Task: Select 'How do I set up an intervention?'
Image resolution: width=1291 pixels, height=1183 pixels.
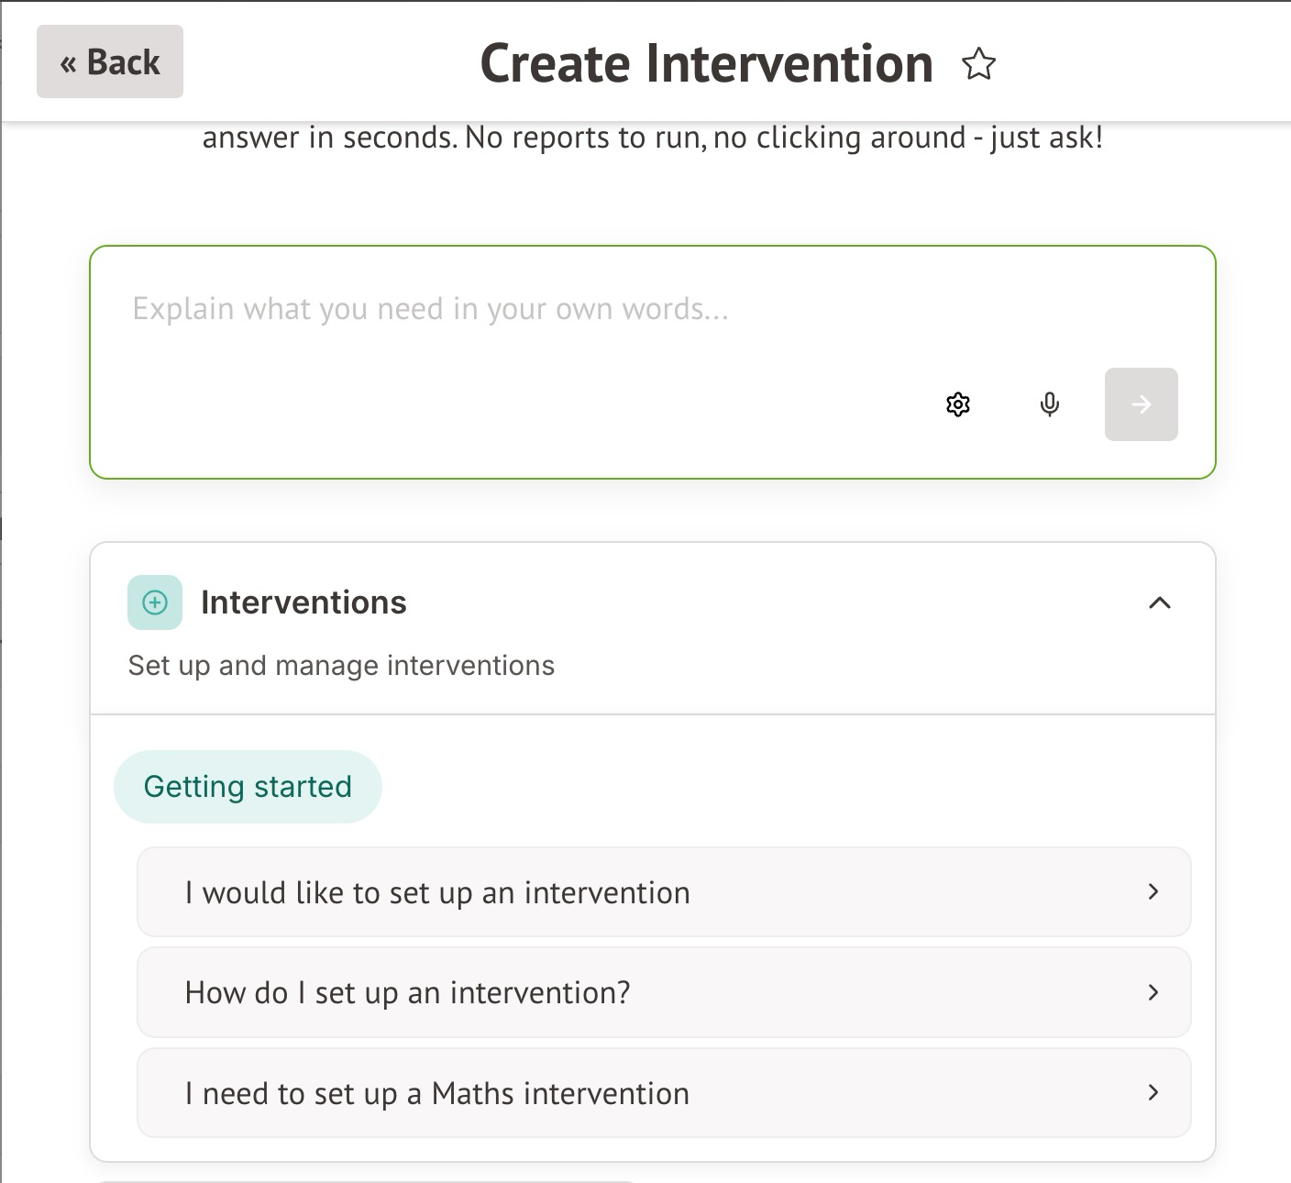Action: [x=408, y=992]
